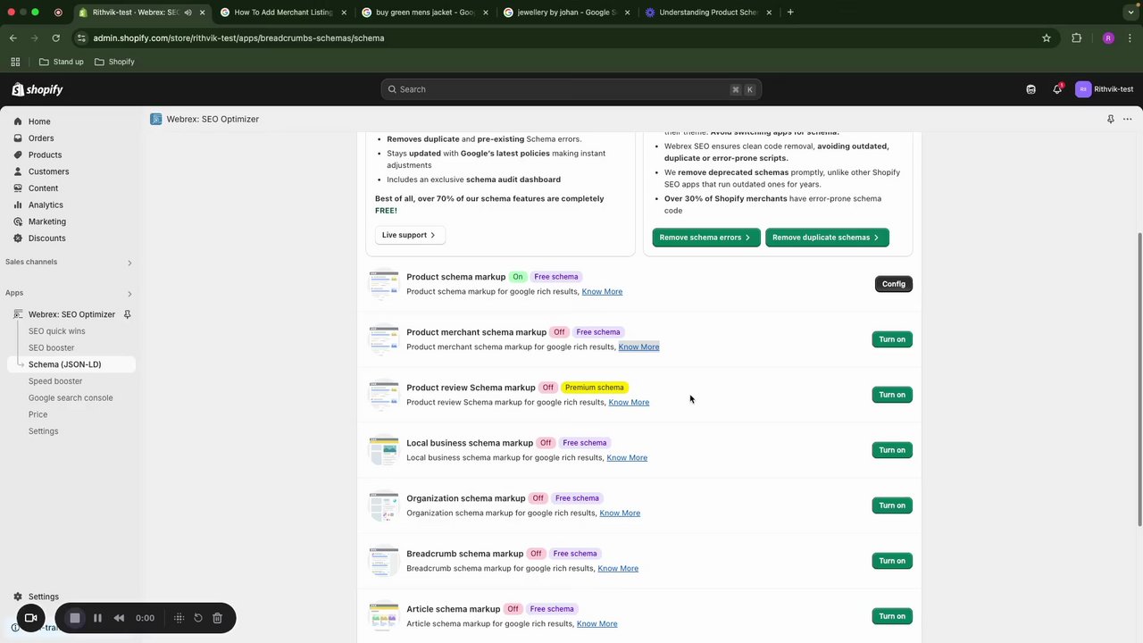Open Know More link for Product merchant schema

pos(638,347)
